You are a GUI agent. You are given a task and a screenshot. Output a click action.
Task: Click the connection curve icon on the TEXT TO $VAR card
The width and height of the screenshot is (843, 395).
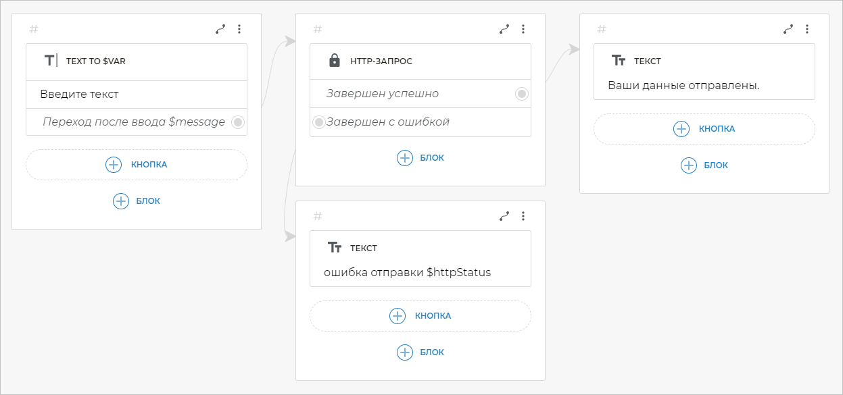coord(220,29)
